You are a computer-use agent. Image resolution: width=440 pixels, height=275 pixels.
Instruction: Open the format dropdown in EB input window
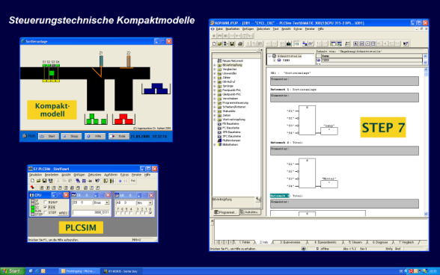pos(107,203)
